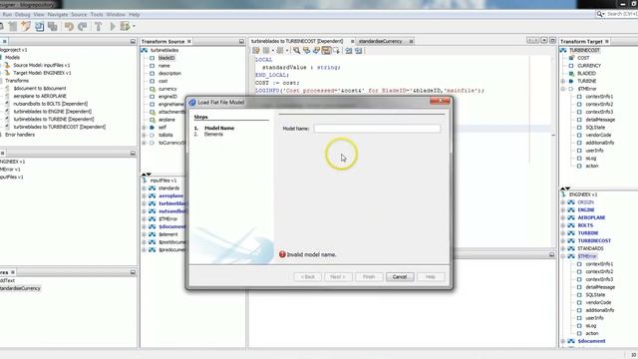
Task: Select bladeID field in Transform Source
Action: tap(166, 58)
